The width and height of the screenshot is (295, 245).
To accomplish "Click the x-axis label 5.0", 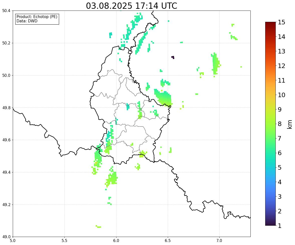I will click(x=13, y=241).
